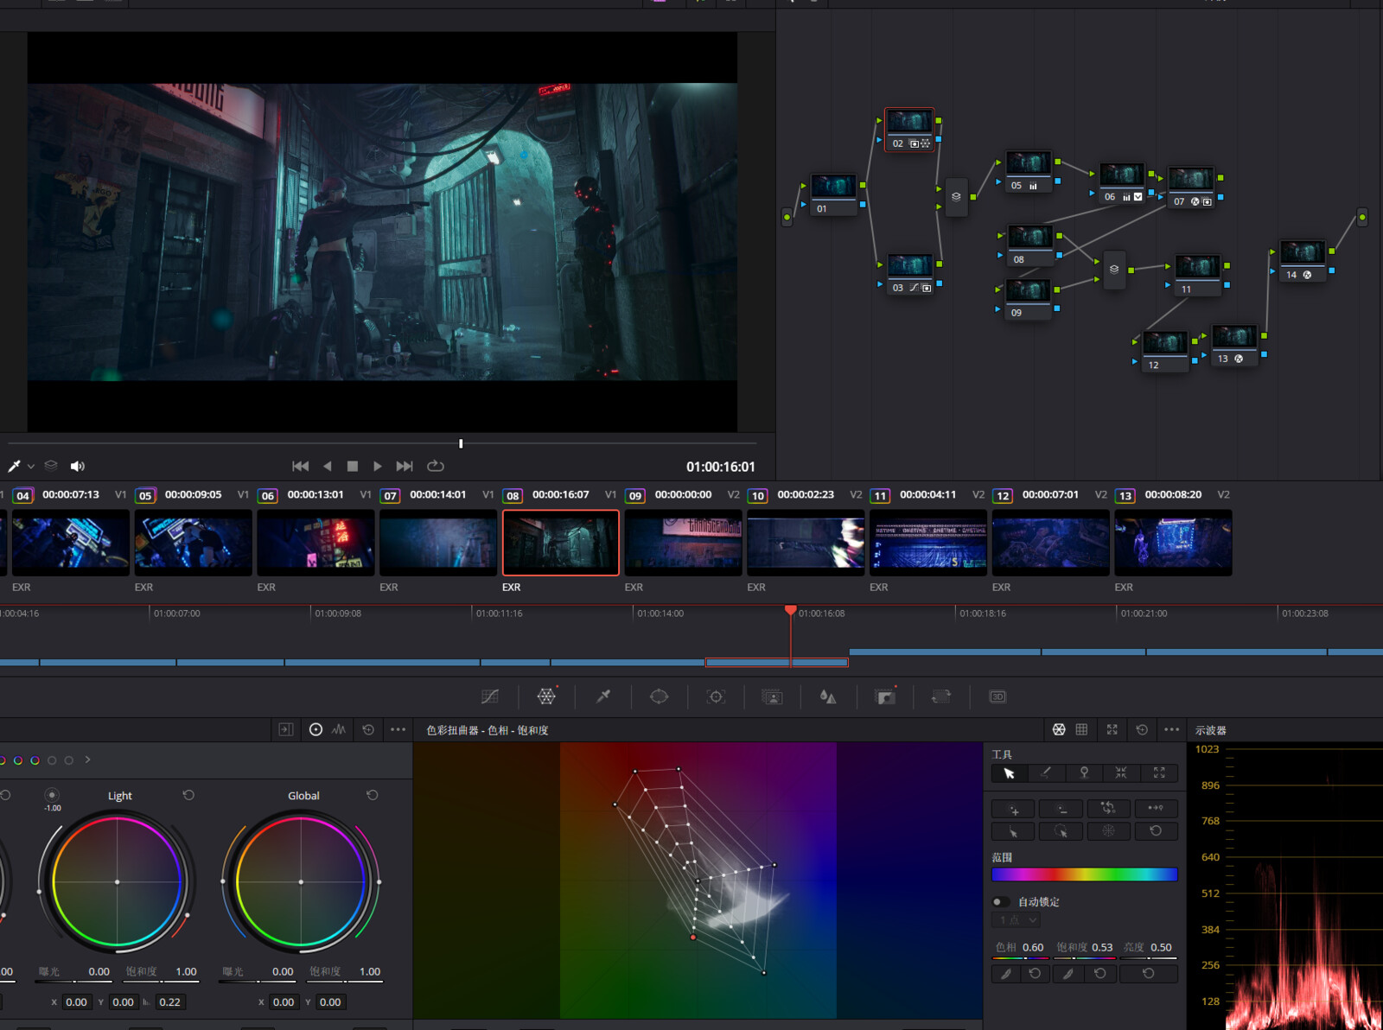Switch color wheels to bars mode
The image size is (1383, 1030).
pos(339,730)
